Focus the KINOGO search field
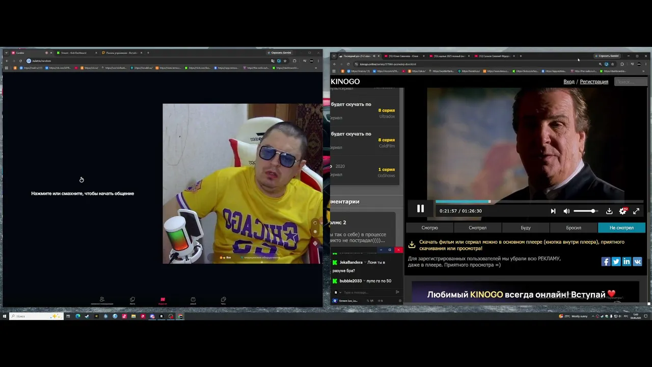The width and height of the screenshot is (652, 367). [x=631, y=82]
